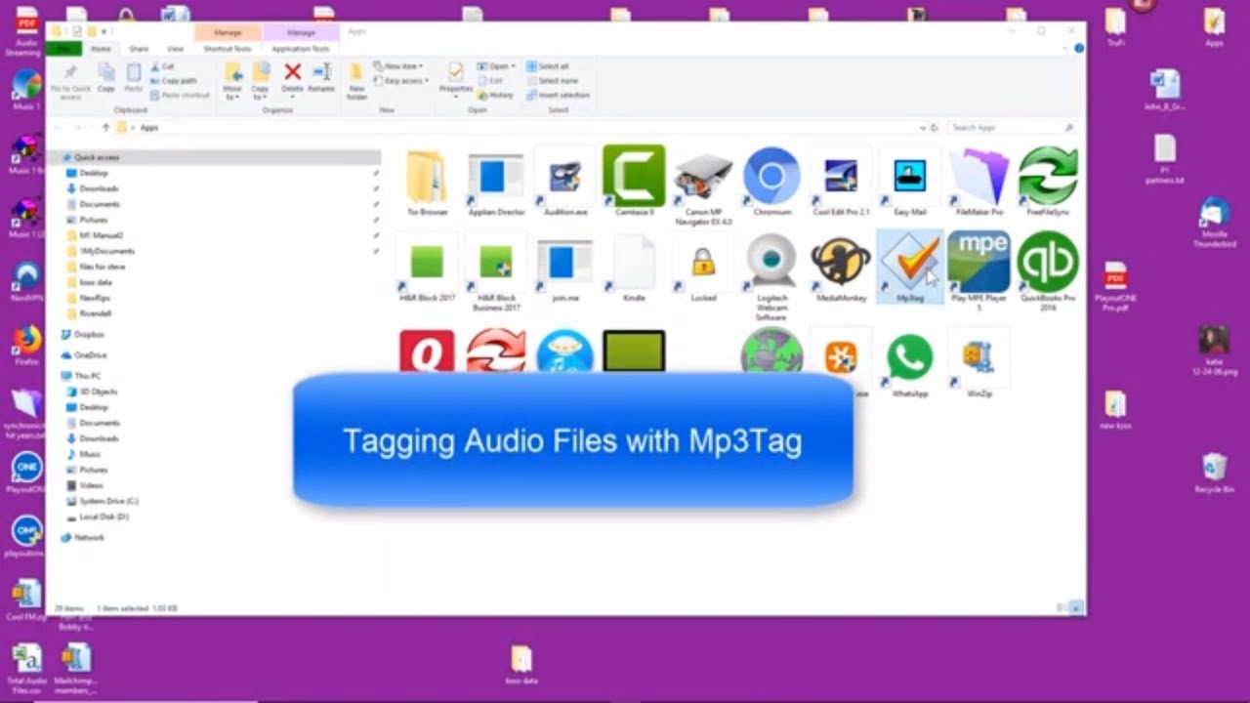Select the WinZip shortcut
This screenshot has width=1250, height=703.
[979, 363]
